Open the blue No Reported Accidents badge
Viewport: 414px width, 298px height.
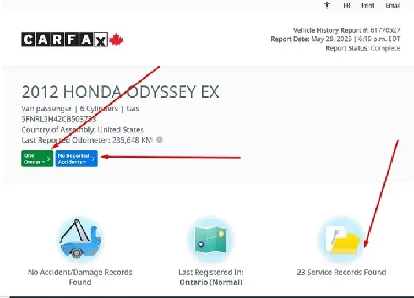click(x=76, y=158)
